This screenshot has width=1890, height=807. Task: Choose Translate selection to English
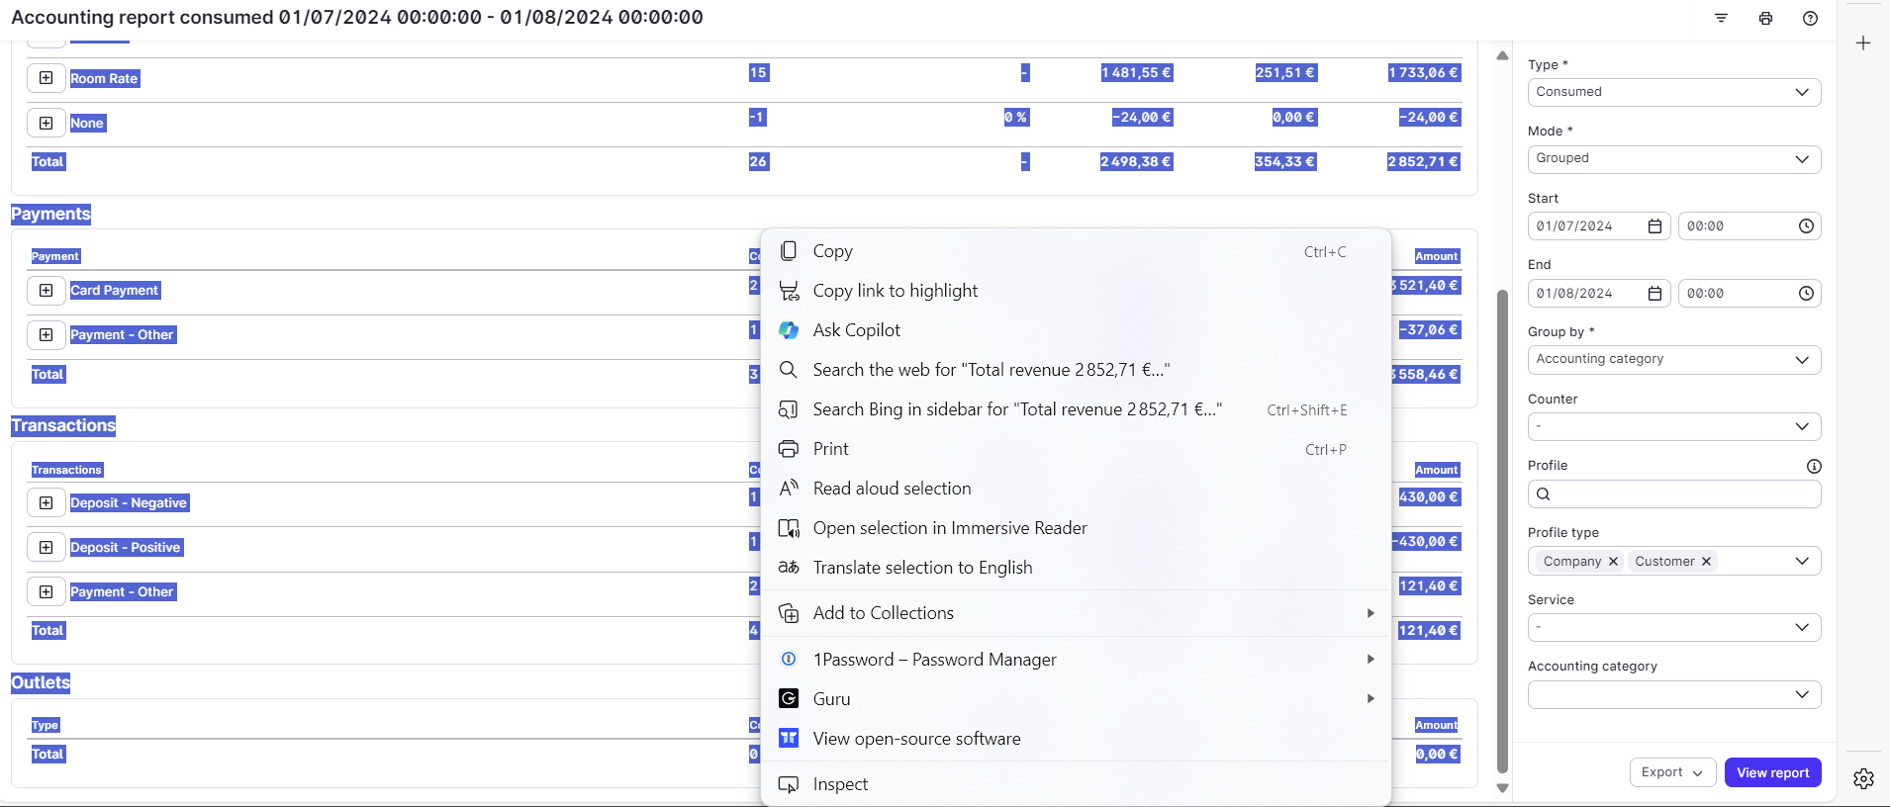1076,568
